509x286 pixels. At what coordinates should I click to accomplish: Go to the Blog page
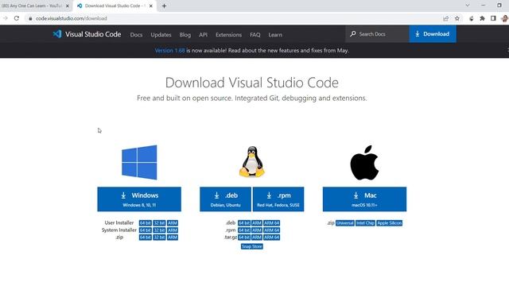(x=185, y=35)
